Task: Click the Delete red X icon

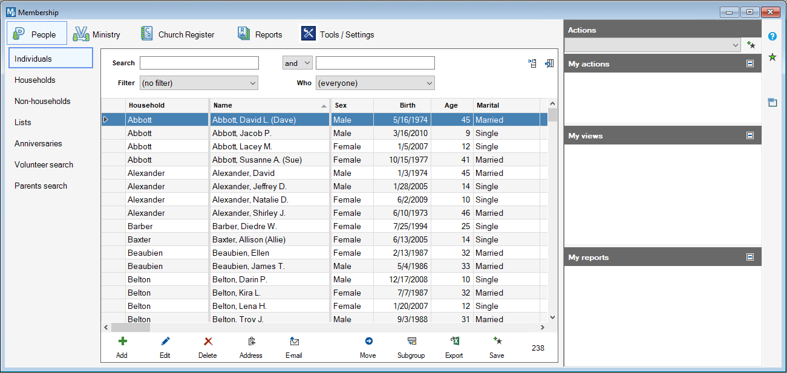Action: tap(207, 342)
